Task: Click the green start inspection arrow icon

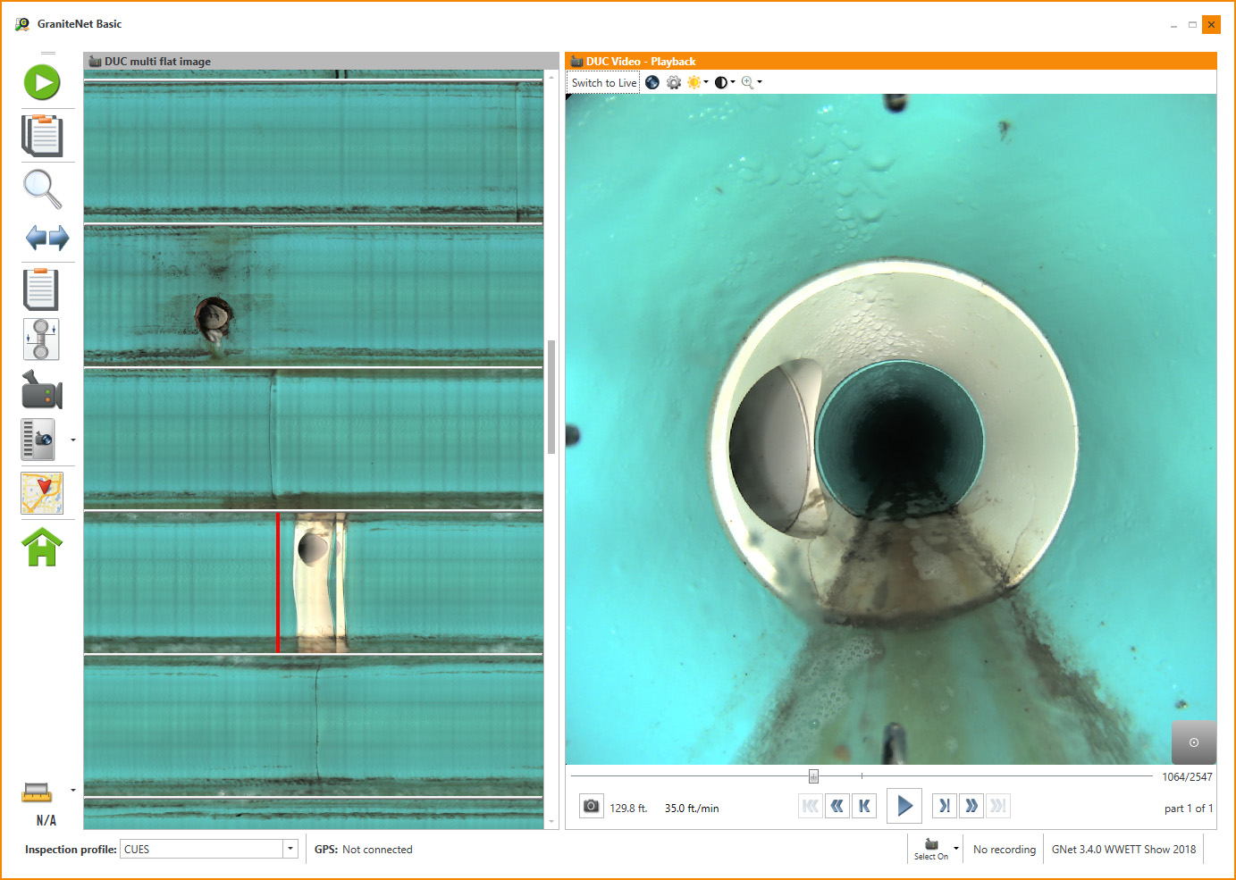Action: pyautogui.click(x=42, y=83)
